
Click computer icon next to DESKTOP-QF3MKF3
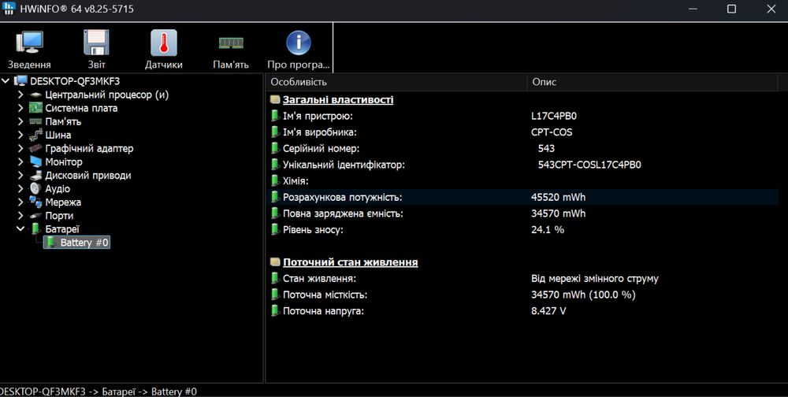(x=20, y=81)
